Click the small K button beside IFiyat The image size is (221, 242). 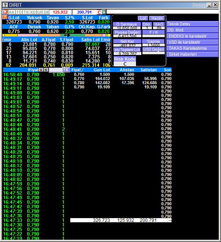(x=46, y=70)
